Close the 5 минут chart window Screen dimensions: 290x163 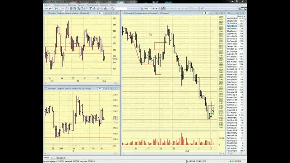(117, 89)
